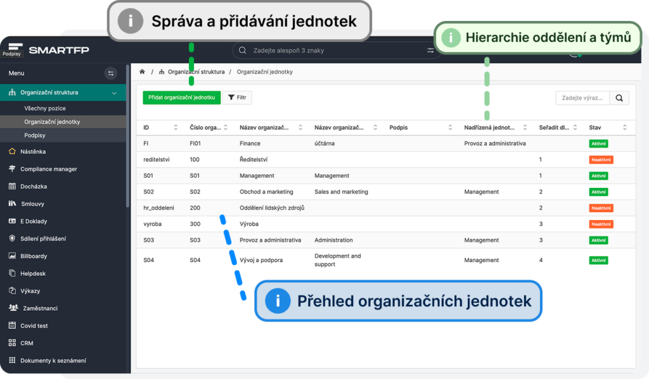This screenshot has width=649, height=379.
Task: Click the Neaktivní badge in Ředitelství row
Action: [x=601, y=159]
